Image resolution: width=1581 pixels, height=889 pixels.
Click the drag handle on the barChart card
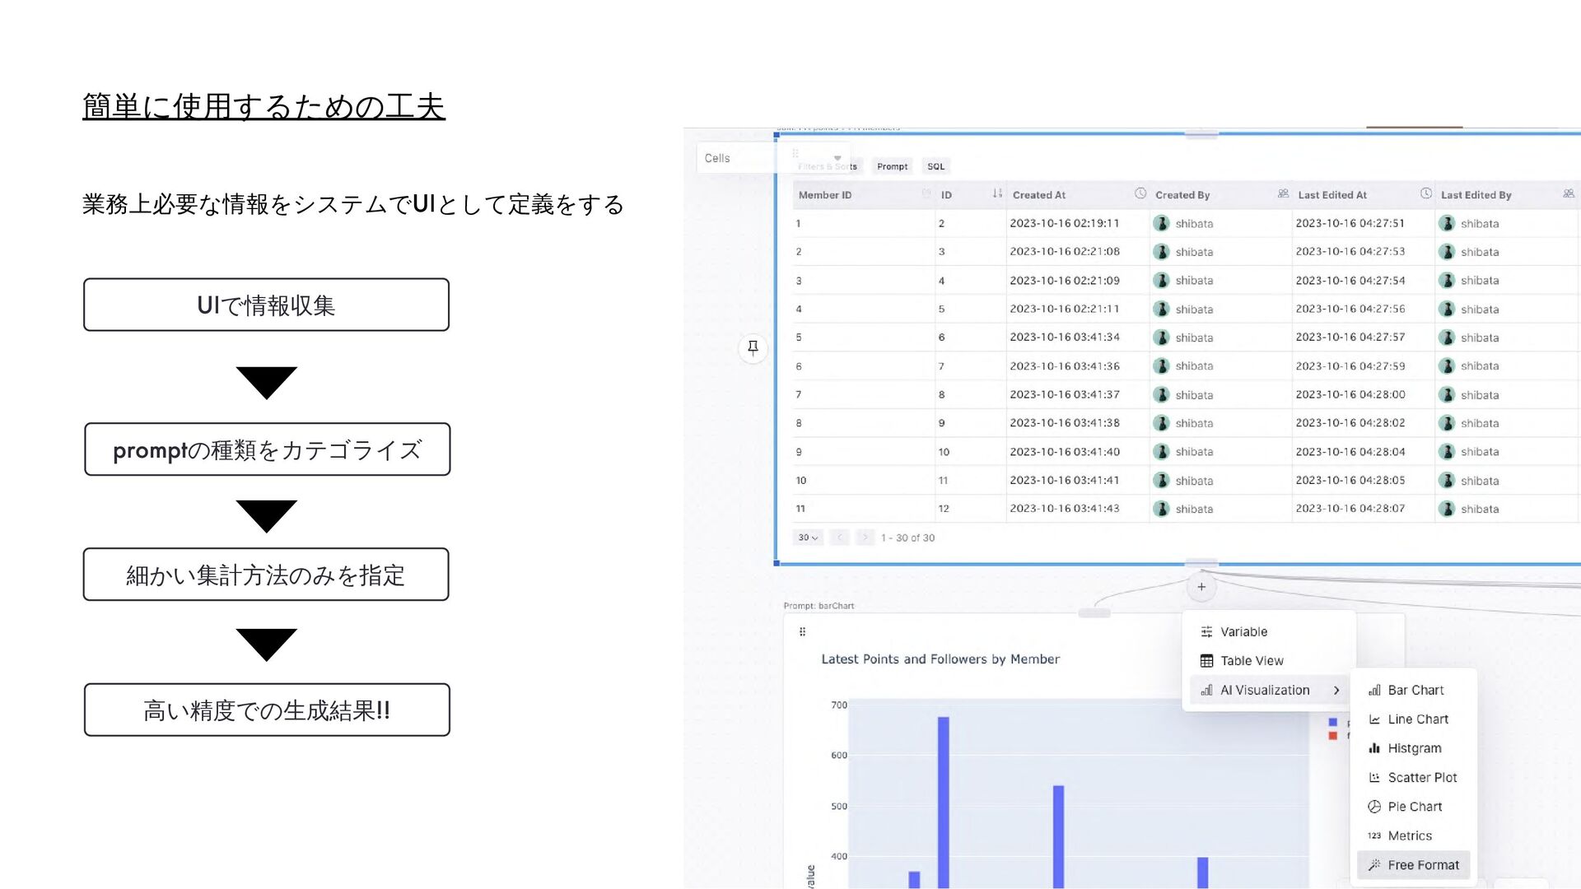pyautogui.click(x=802, y=632)
